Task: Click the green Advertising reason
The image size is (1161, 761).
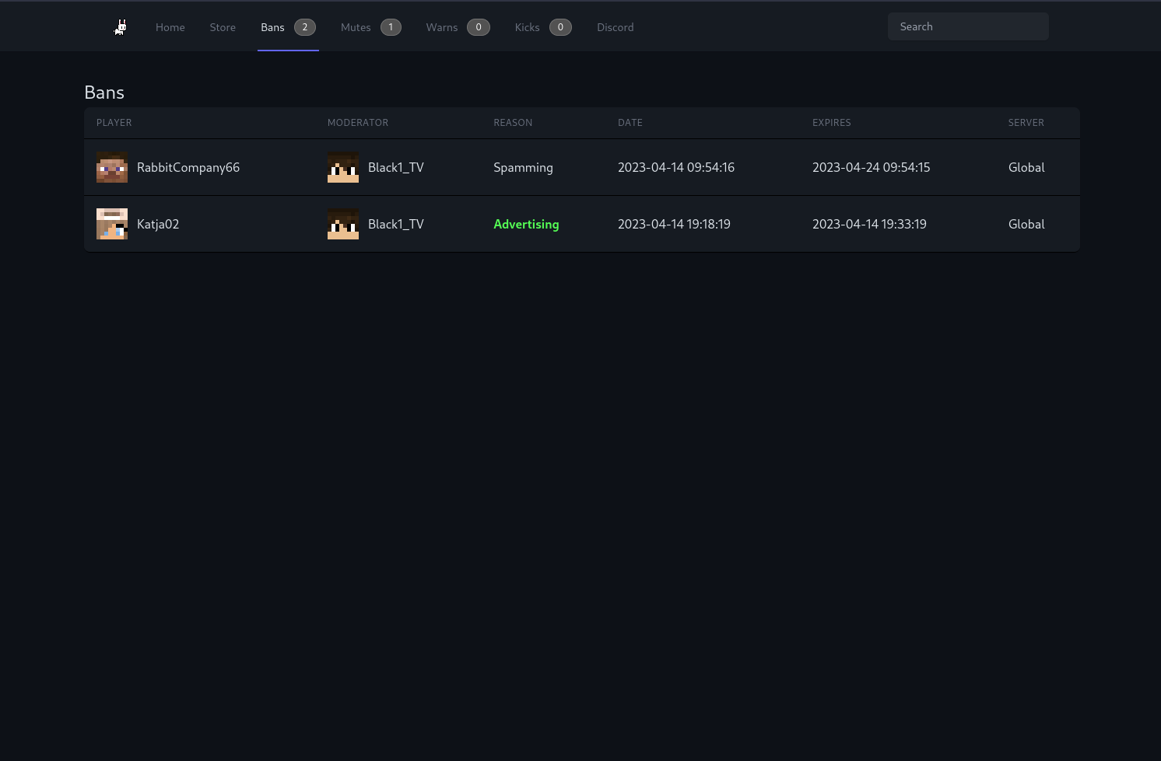Action: coord(526,223)
